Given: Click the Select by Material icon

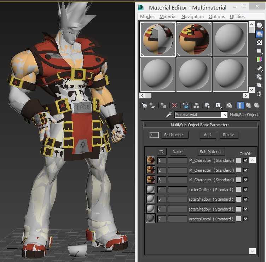Looking at the screenshot, I should tap(259, 85).
